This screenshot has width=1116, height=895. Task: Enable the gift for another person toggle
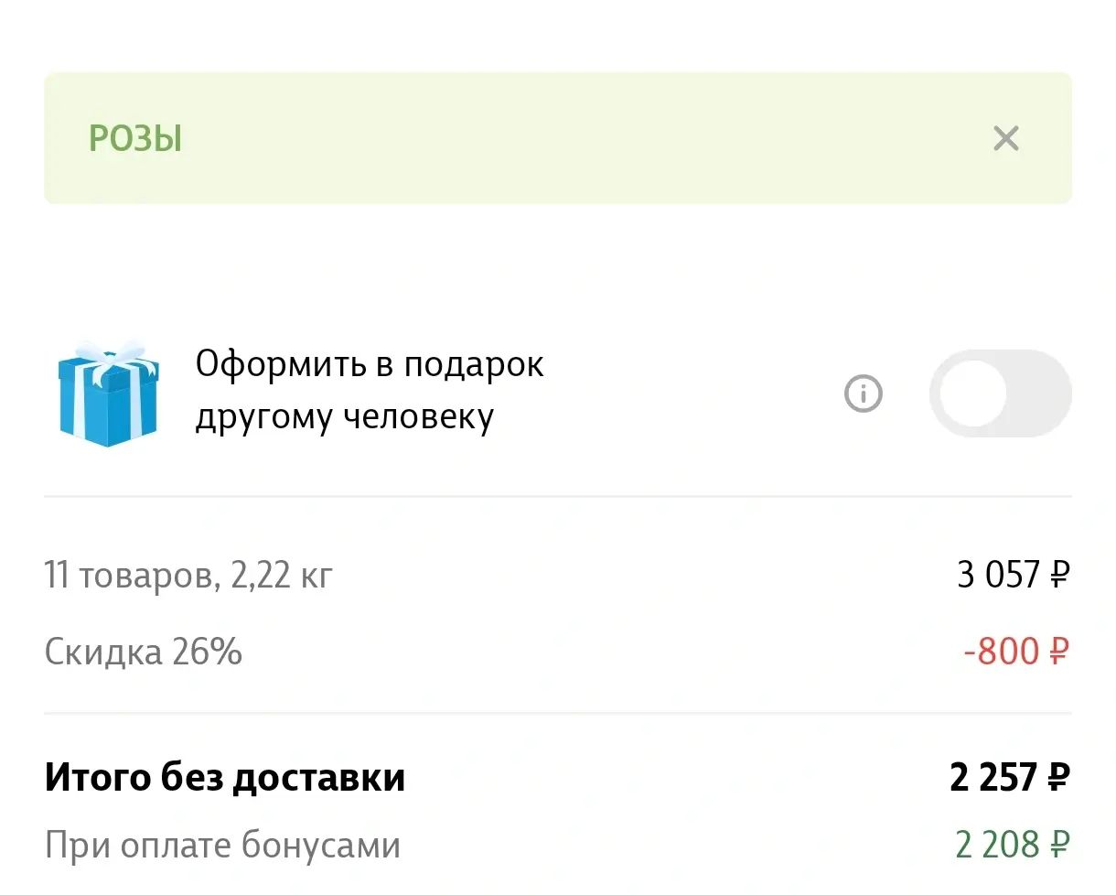(x=999, y=394)
